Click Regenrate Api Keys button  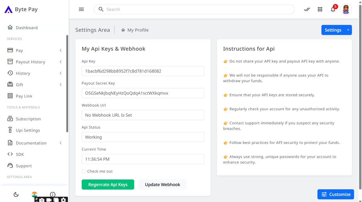(x=108, y=185)
